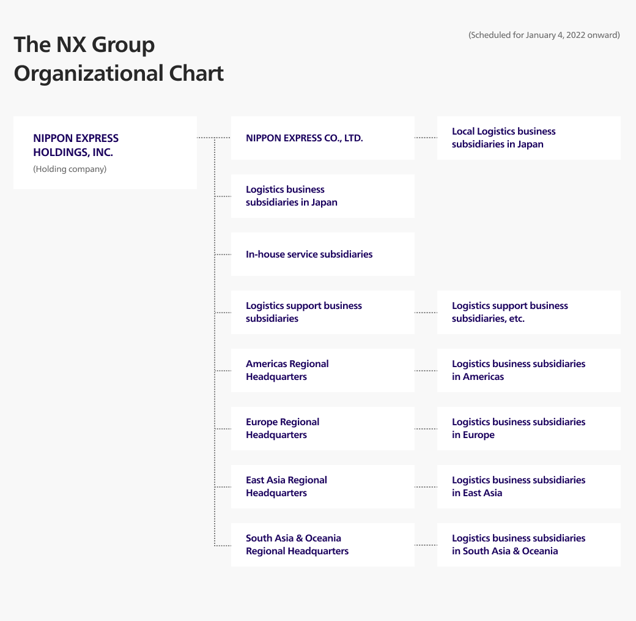Viewport: 636px width, 621px height.
Task: Open Europe Regional Headquarters box
Action: tap(322, 429)
